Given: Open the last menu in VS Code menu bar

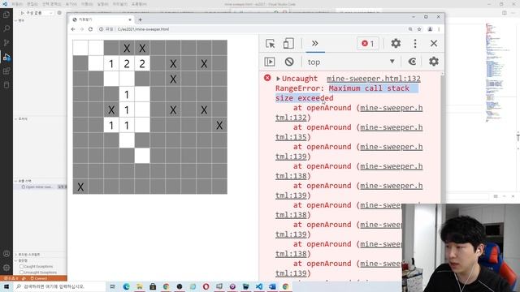Looking at the screenshot, I should pos(139,4).
